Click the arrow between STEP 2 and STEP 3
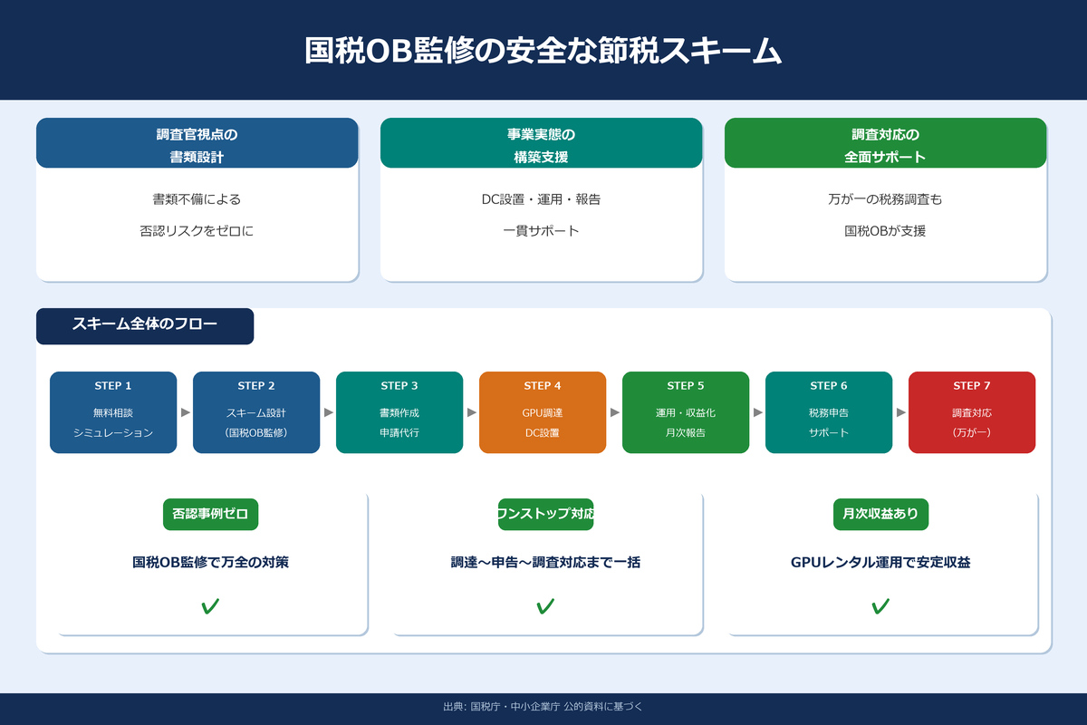 [x=329, y=412]
